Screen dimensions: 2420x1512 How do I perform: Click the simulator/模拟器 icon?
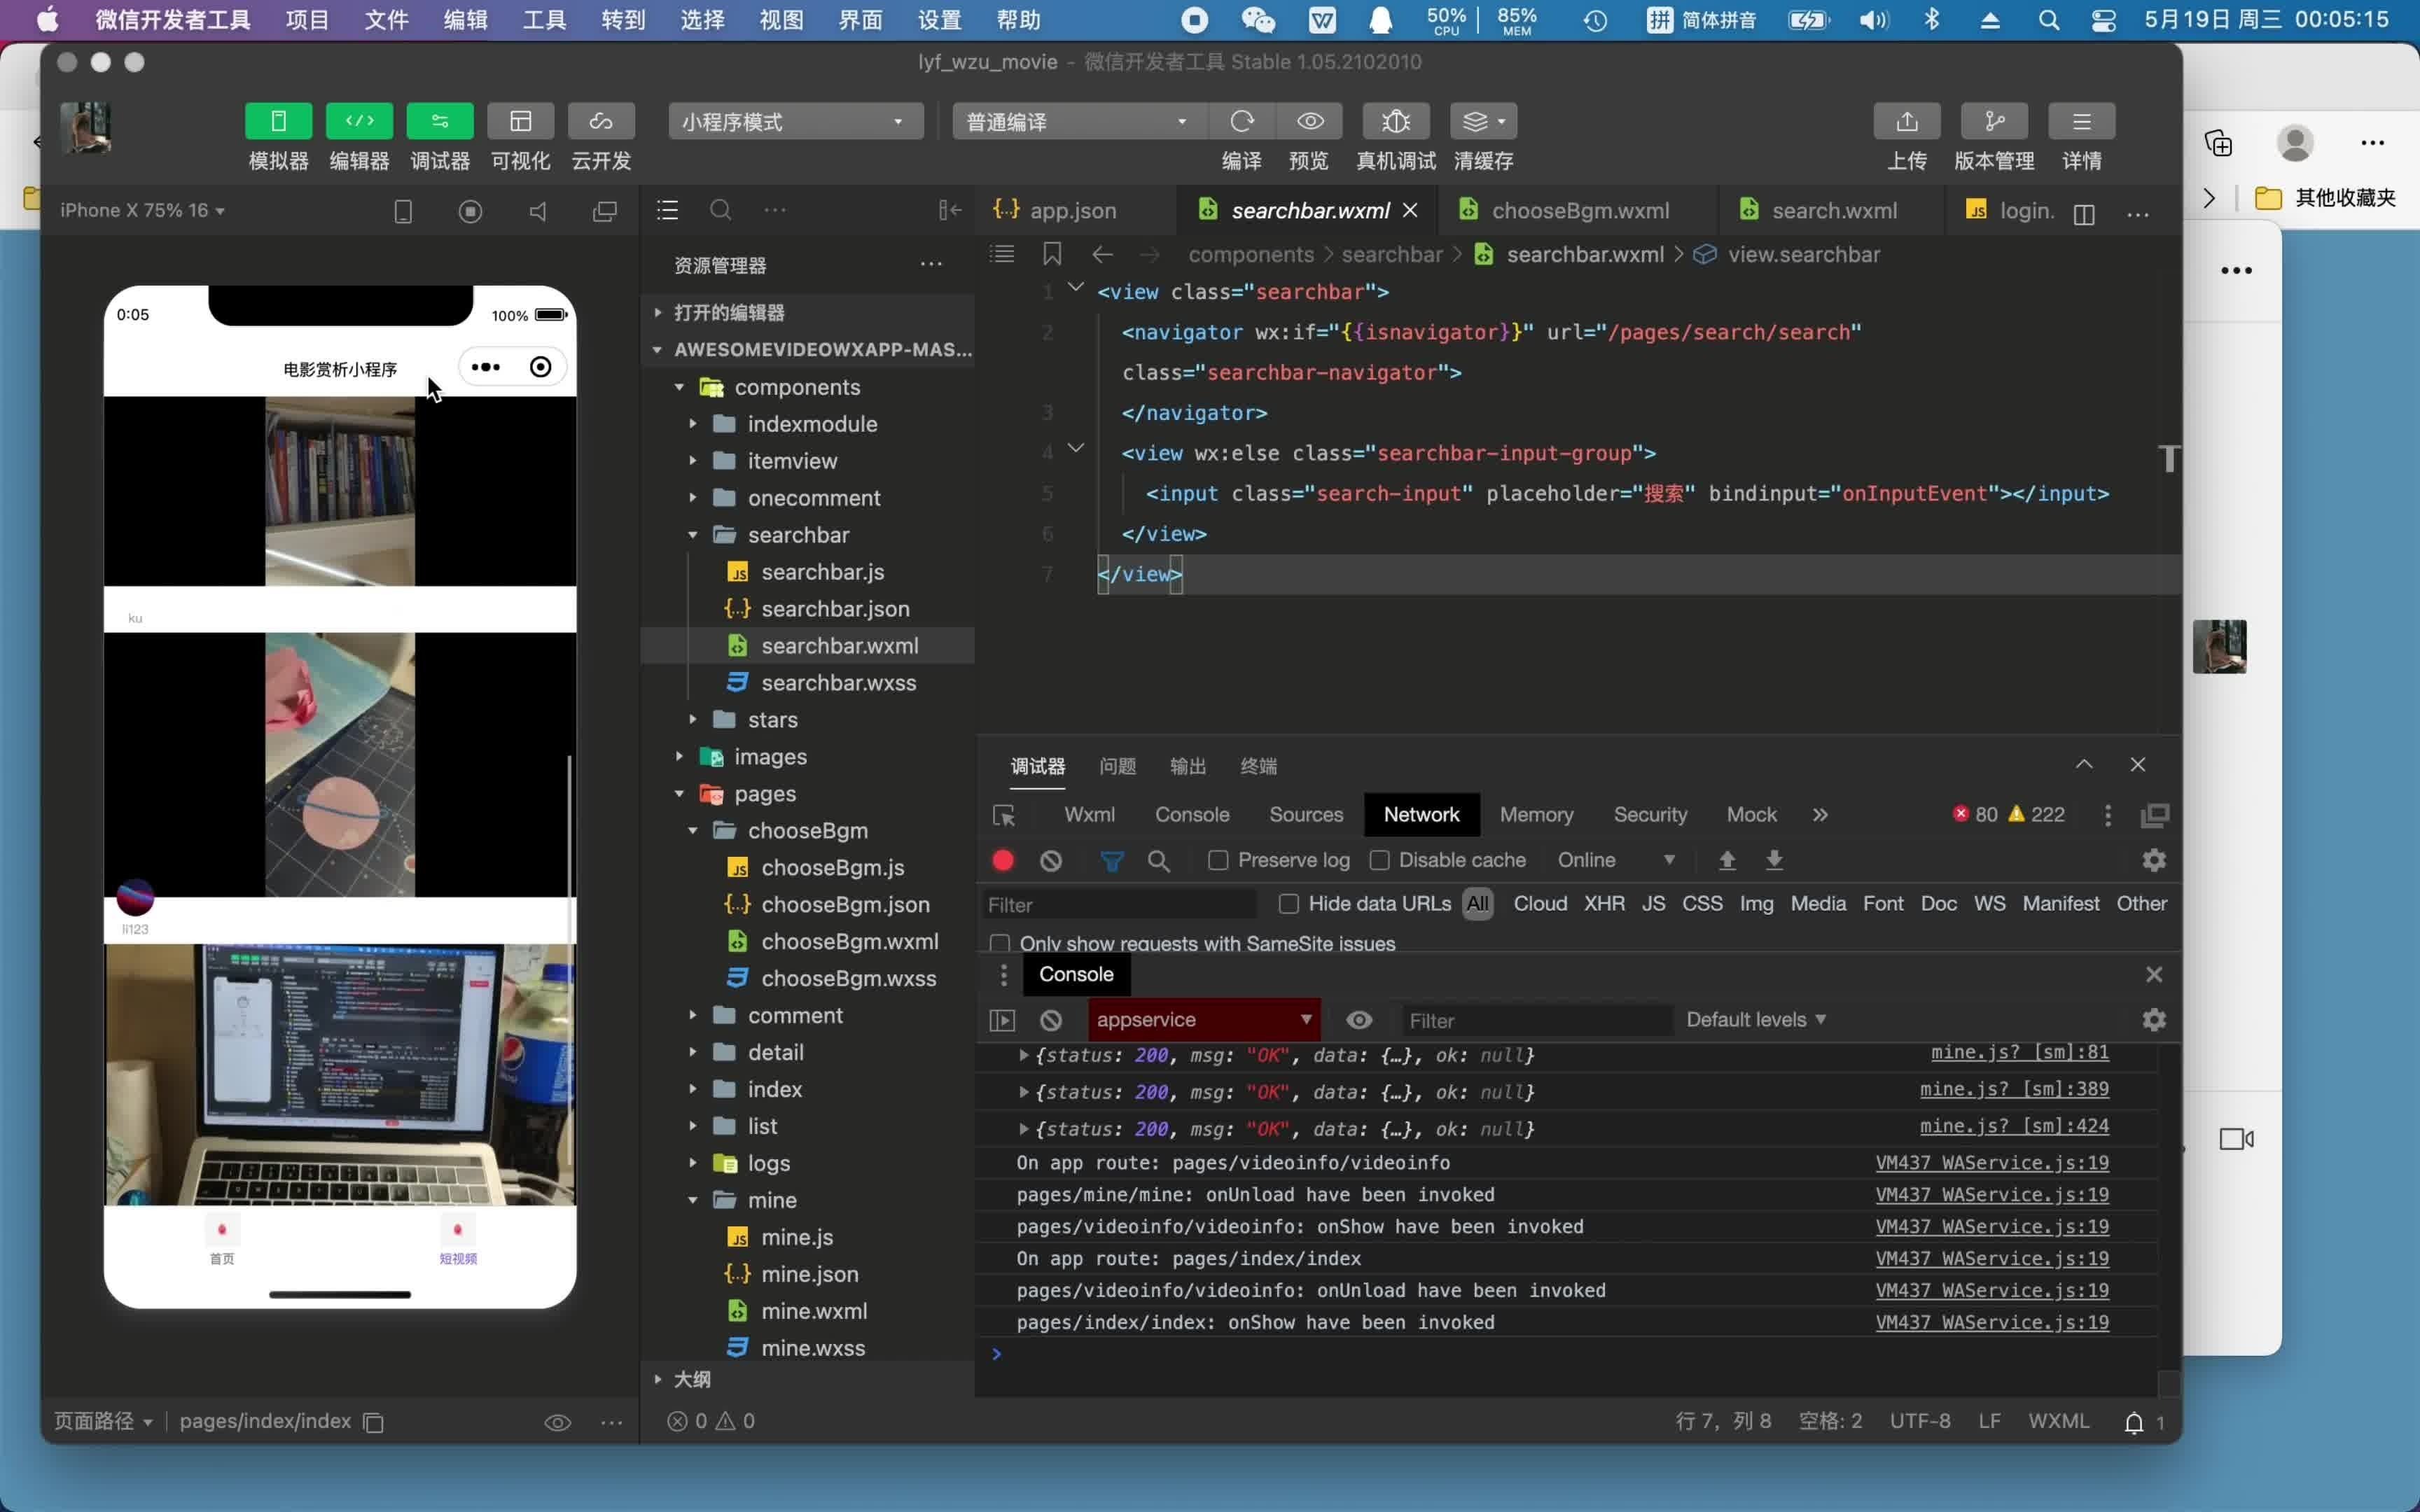pyautogui.click(x=279, y=120)
